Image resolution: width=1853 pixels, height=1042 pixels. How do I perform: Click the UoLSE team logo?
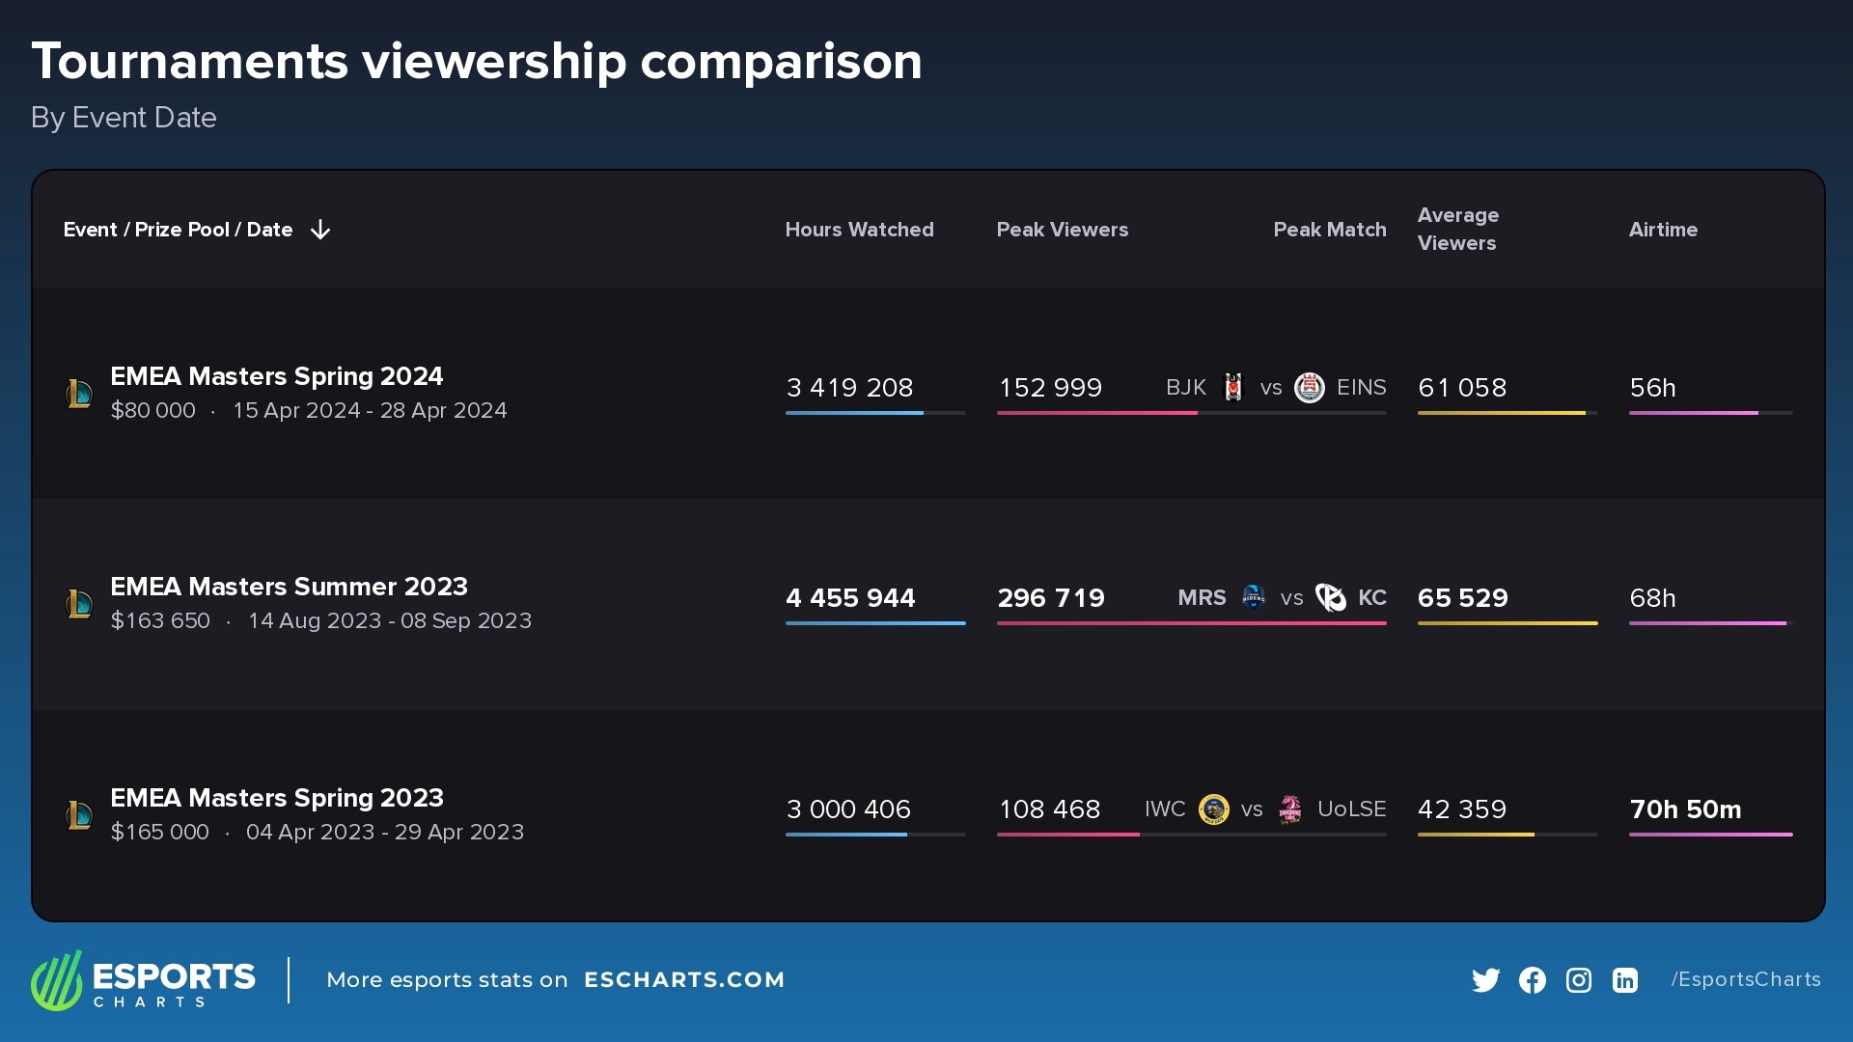point(1288,809)
